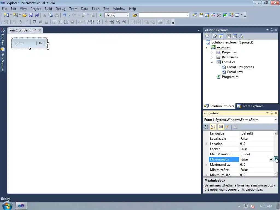Collapse the explorer project node
280x210 pixels.
(207, 48)
